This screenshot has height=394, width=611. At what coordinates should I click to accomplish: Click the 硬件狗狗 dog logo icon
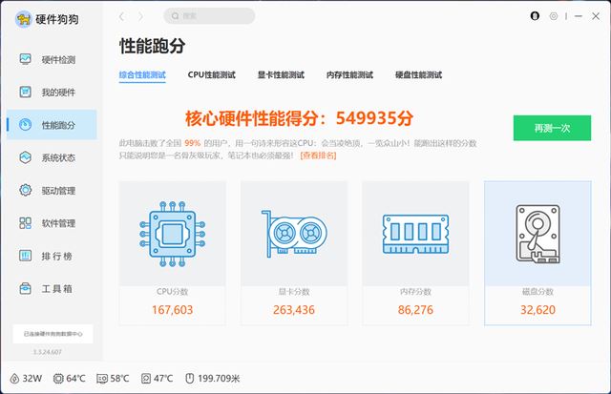[23, 19]
